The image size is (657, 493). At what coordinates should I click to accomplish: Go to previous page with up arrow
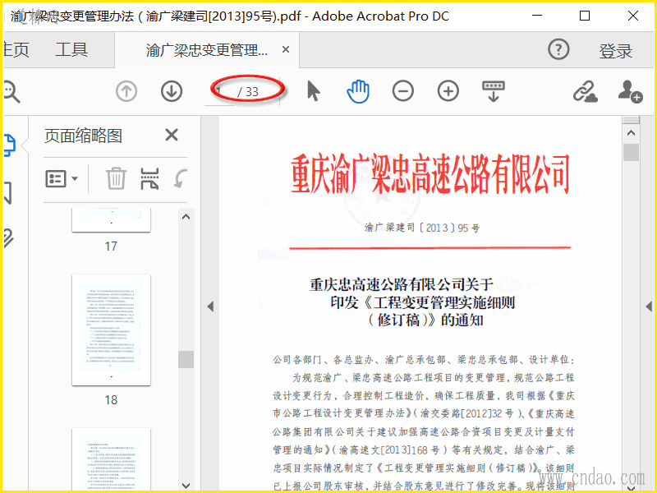pyautogui.click(x=126, y=91)
